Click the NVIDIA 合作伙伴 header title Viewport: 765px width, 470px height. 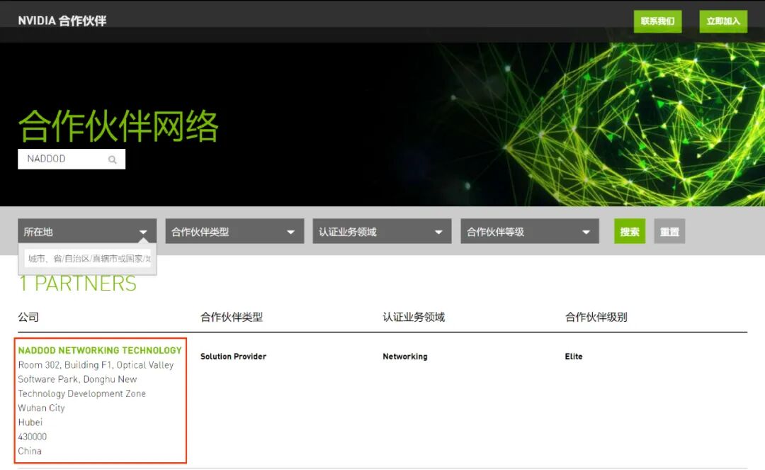point(62,21)
